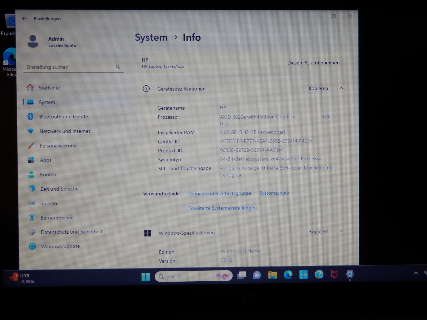The height and width of the screenshot is (320, 427).
Task: Open the LLYO stock widget on taskbar
Action: point(22,278)
